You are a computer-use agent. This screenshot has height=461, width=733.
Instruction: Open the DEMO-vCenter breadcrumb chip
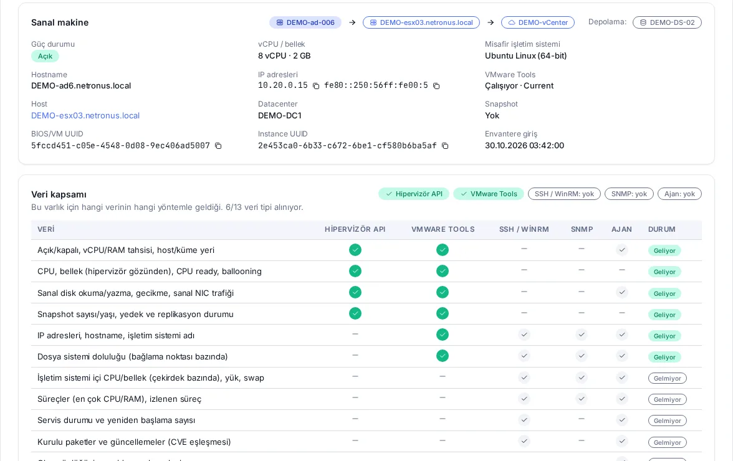(x=537, y=22)
